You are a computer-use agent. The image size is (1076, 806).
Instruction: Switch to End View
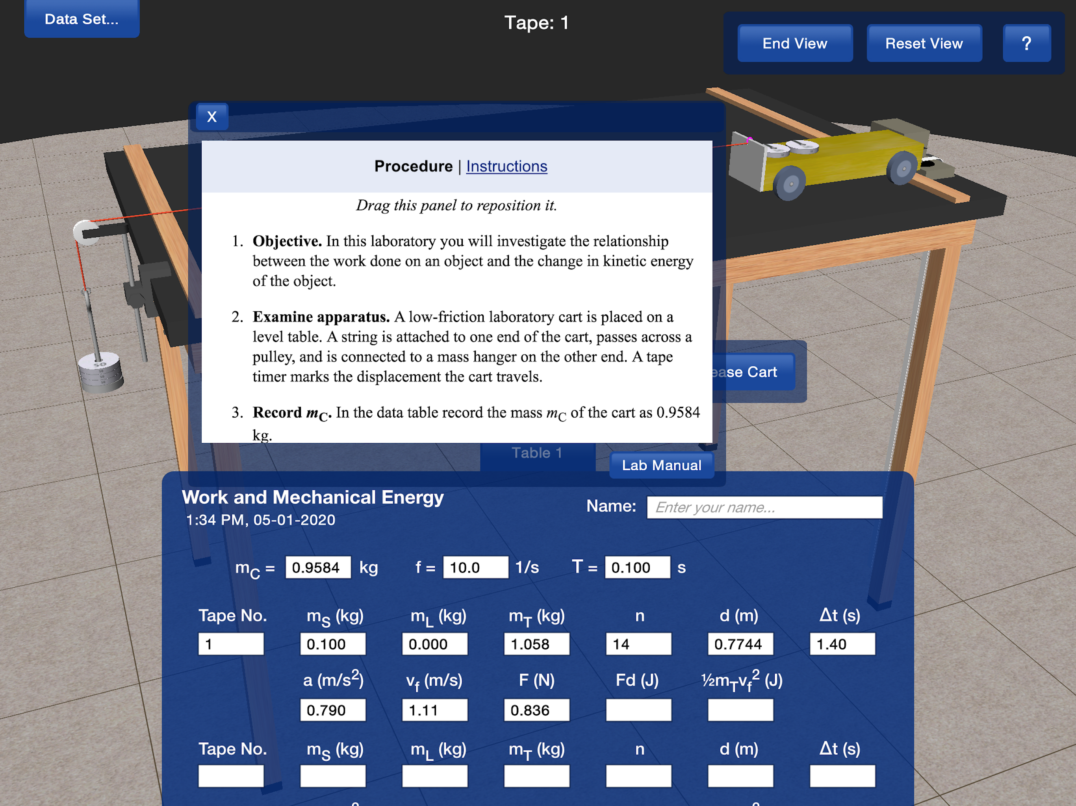(x=795, y=43)
